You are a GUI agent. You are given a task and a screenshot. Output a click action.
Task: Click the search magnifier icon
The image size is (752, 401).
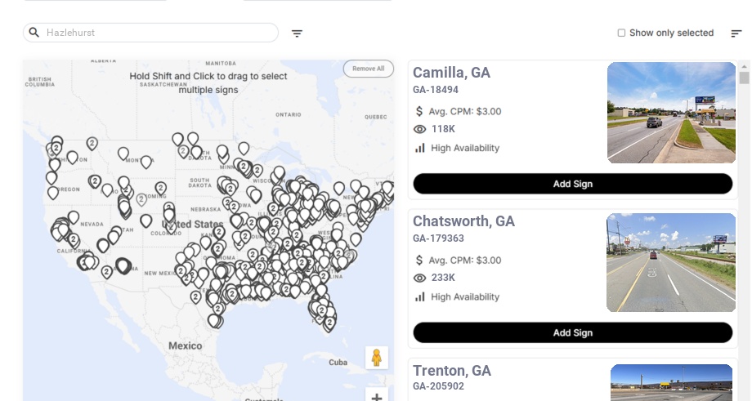click(34, 33)
